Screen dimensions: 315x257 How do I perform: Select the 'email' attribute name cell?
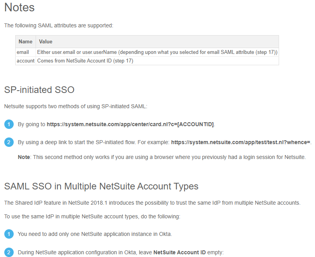point(23,52)
